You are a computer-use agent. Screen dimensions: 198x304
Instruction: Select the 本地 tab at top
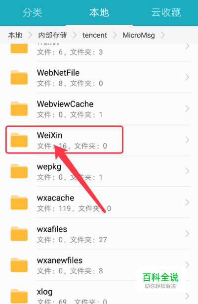click(x=99, y=12)
